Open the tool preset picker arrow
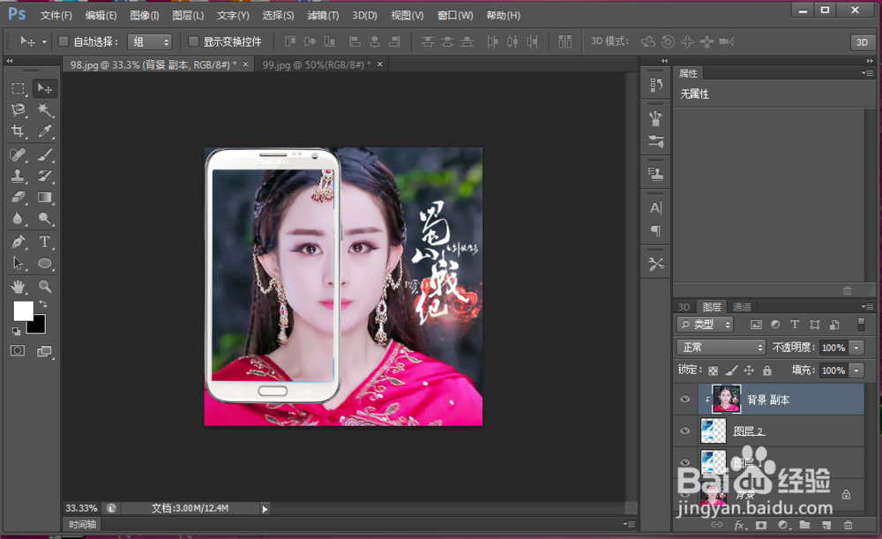Image resolution: width=882 pixels, height=539 pixels. click(44, 41)
